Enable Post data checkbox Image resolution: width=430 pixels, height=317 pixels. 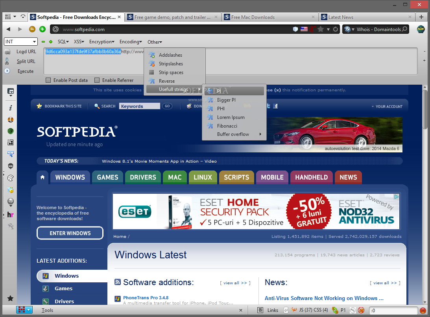pos(48,80)
